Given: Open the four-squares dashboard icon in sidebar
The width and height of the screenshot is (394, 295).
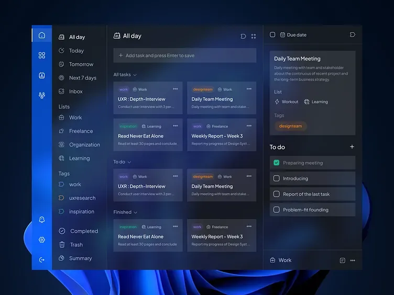Looking at the screenshot, I should click(x=42, y=55).
